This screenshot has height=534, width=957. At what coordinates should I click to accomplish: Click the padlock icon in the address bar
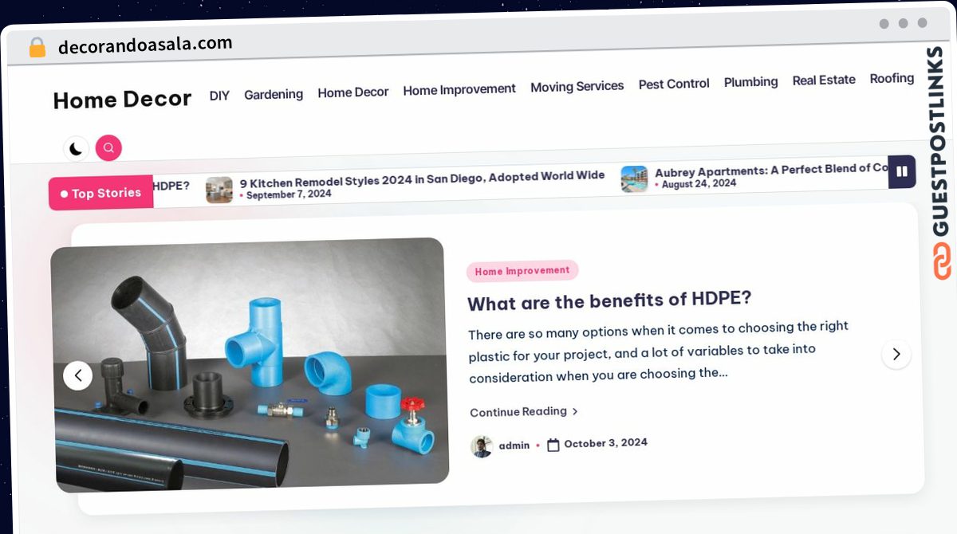click(37, 48)
